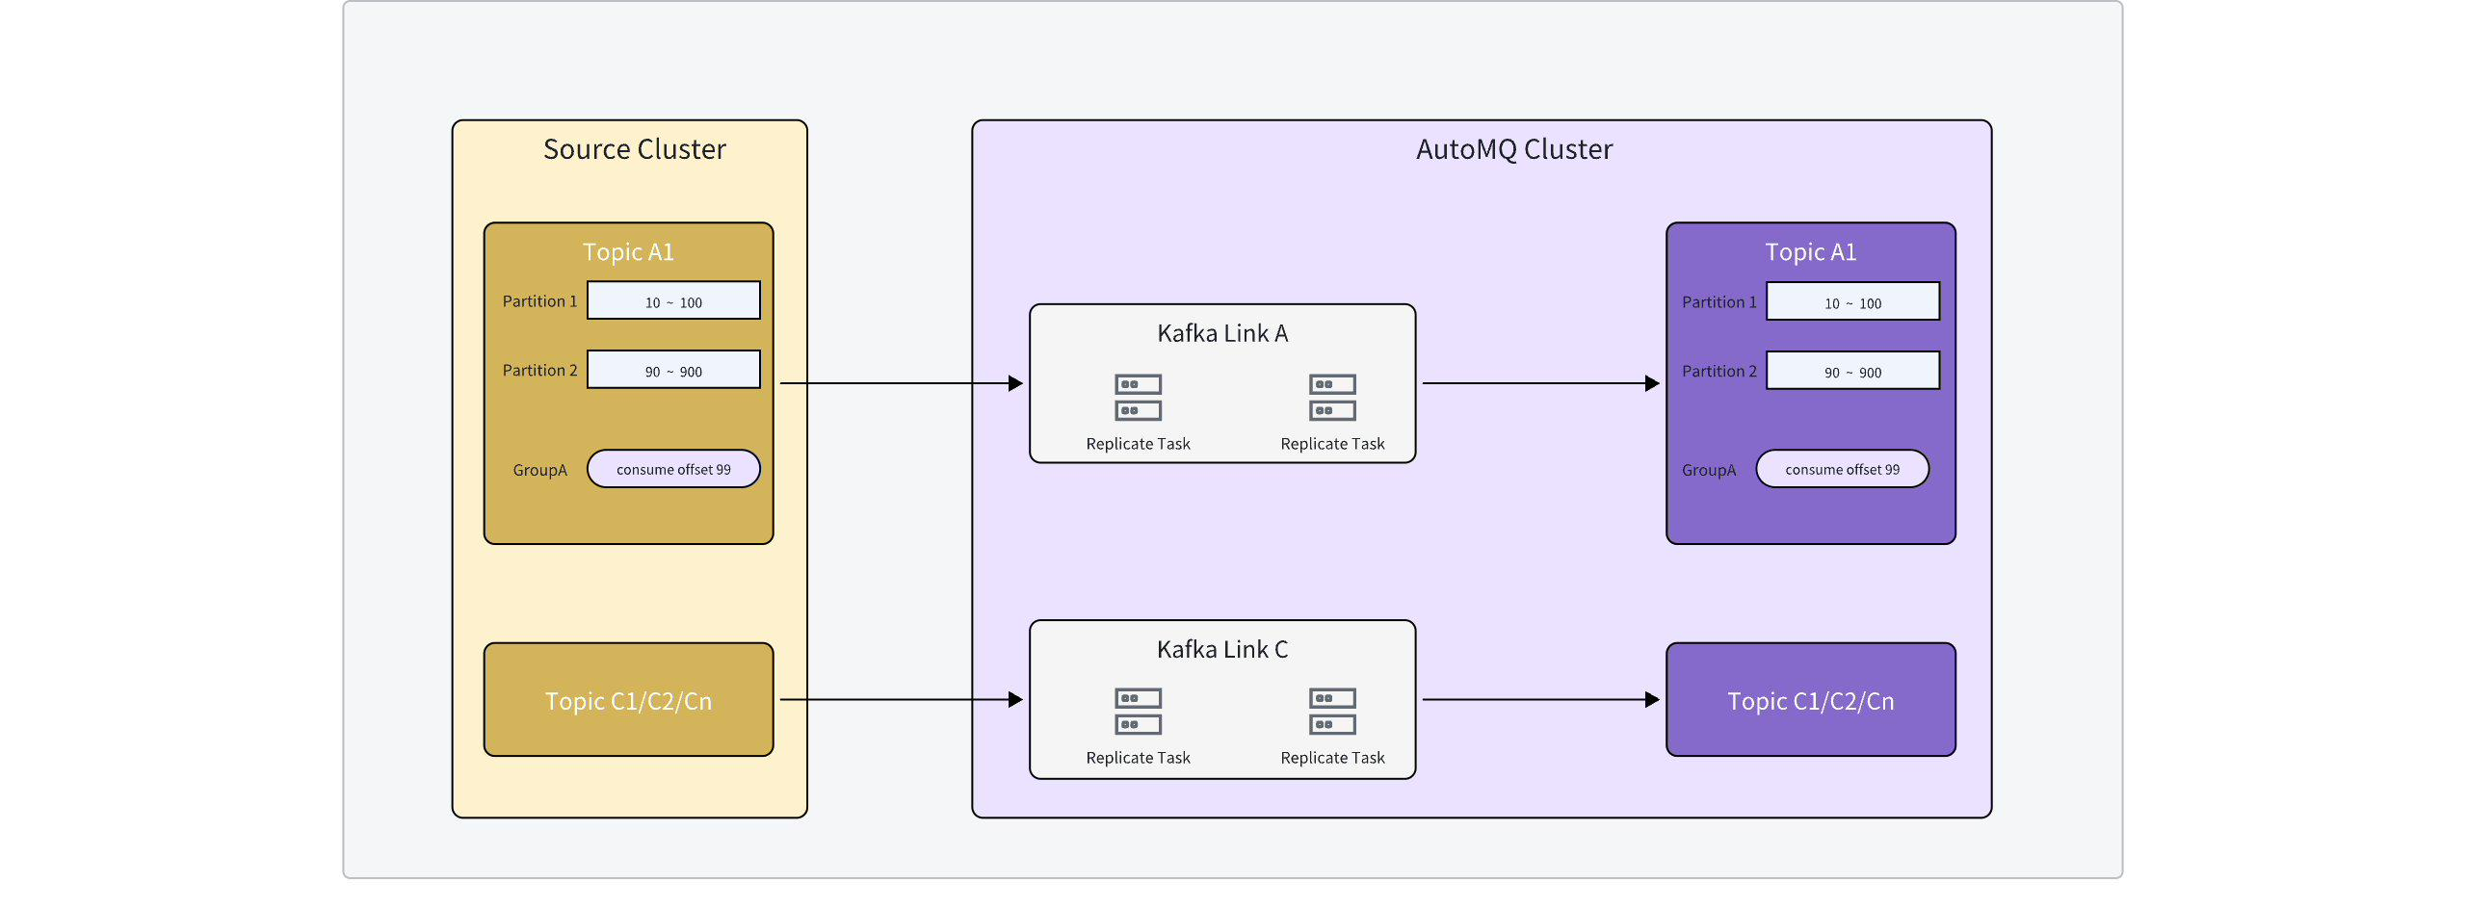Click Topic A1 heading in AutoMQ Cluster
The width and height of the screenshot is (2466, 909).
tap(1810, 252)
